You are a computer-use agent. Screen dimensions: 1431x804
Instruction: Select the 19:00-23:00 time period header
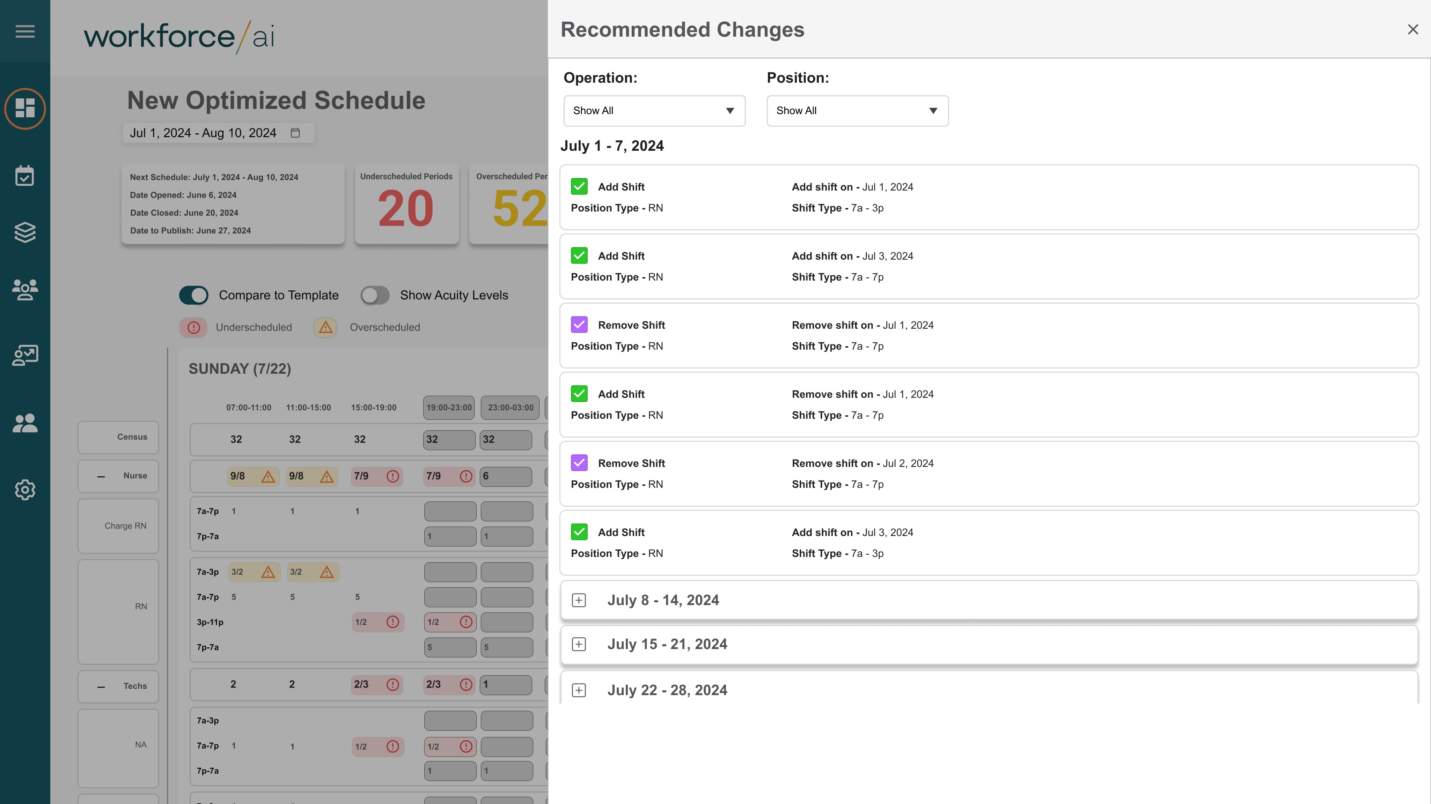tap(449, 408)
